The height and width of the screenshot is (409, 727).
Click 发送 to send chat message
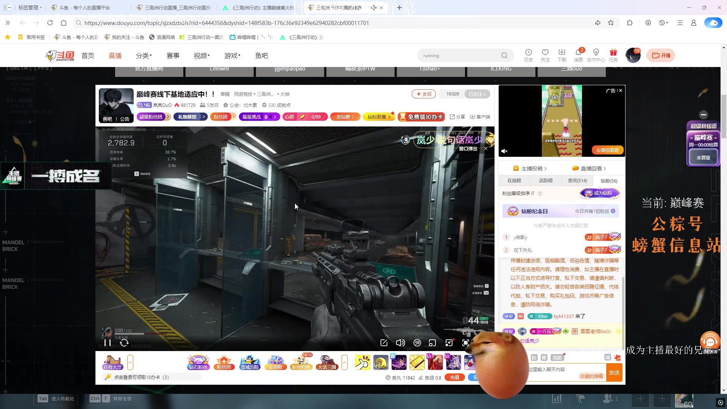coord(614,373)
